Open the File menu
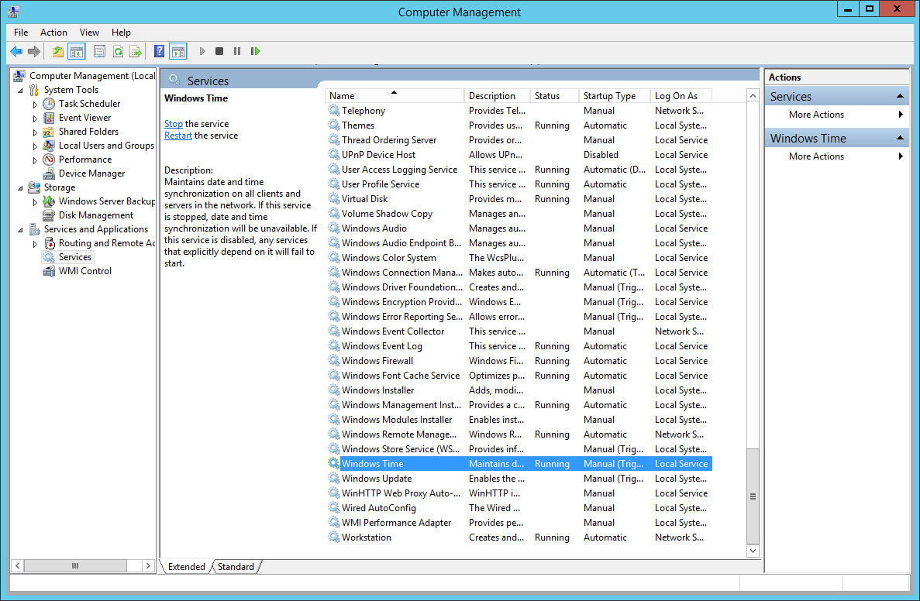 click(x=21, y=33)
